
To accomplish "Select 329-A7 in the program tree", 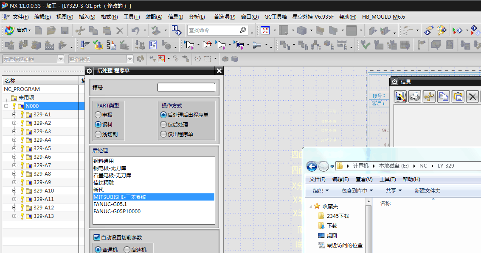I will 42,165.
